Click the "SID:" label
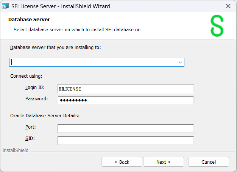 pos(30,138)
